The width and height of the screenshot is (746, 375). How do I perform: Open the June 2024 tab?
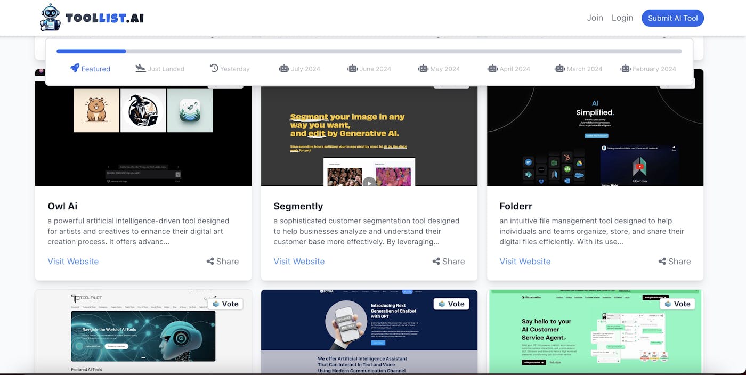(x=375, y=68)
